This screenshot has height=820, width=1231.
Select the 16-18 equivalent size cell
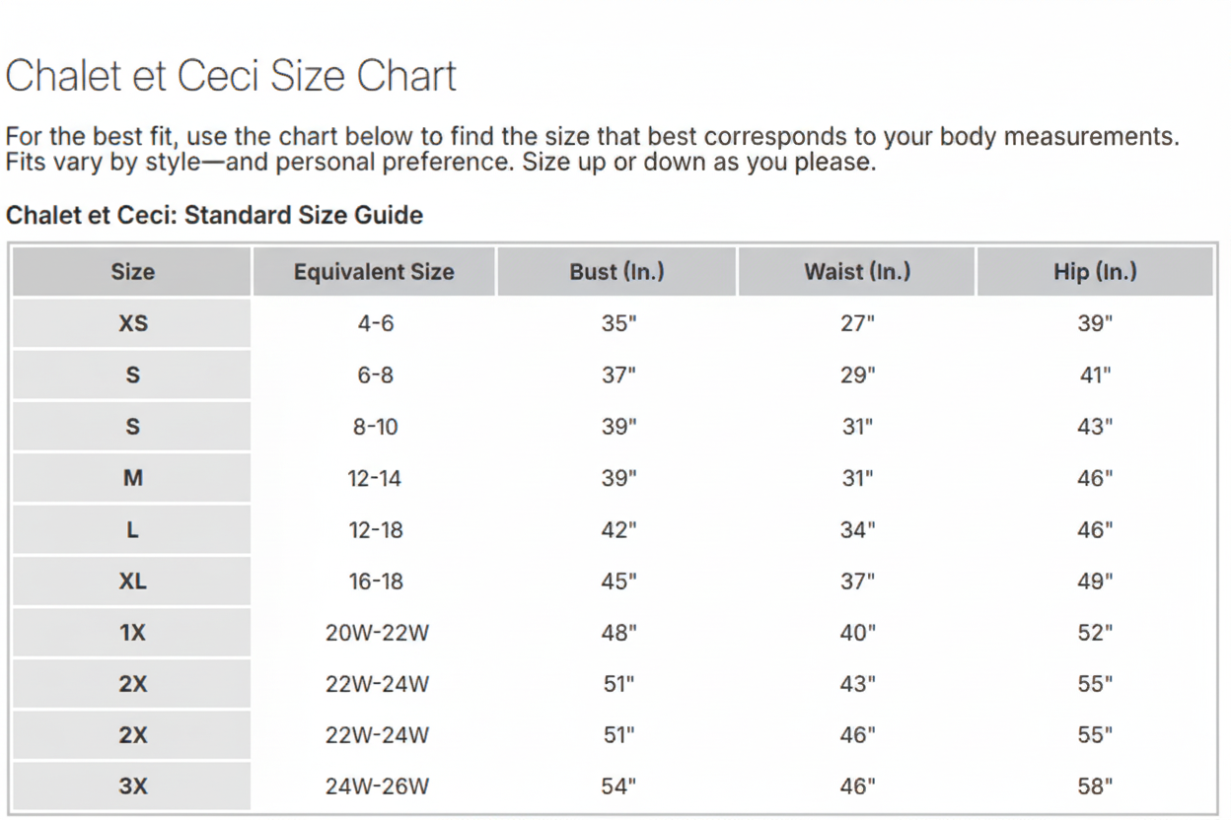(376, 581)
